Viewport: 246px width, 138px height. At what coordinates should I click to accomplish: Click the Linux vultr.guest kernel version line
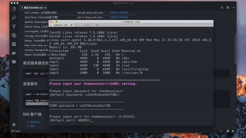pos(130,42)
